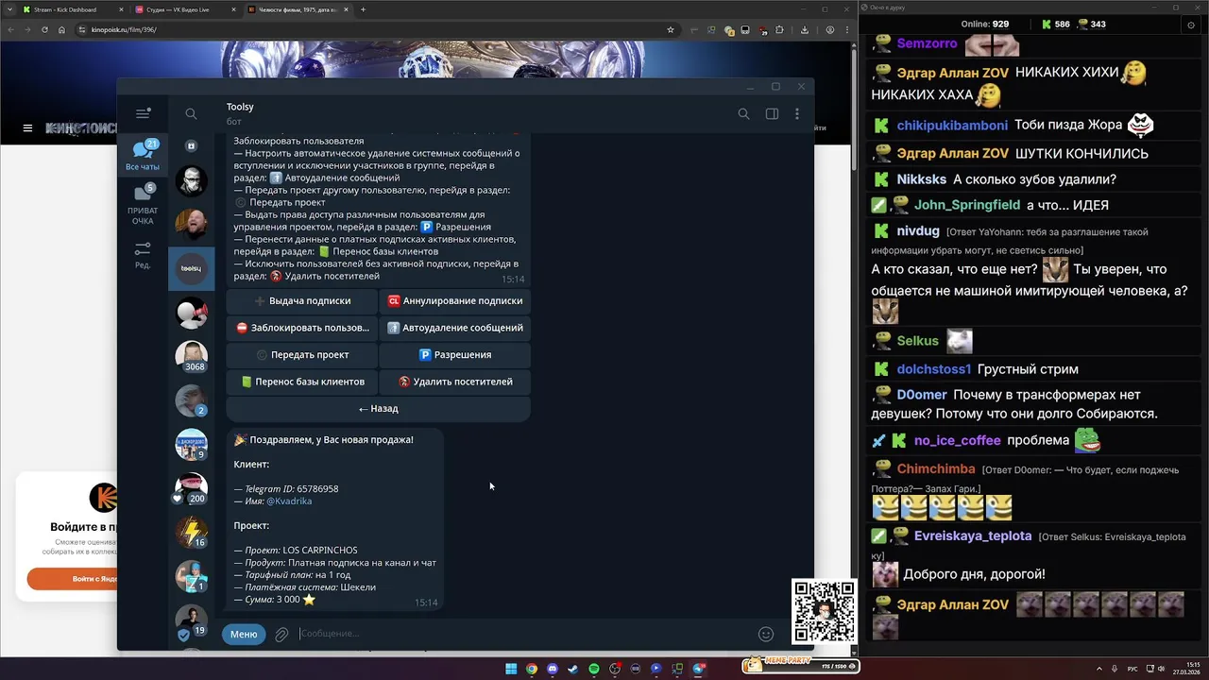The width and height of the screenshot is (1209, 680).
Task: Open Telegram hamburger main menu
Action: 143,113
